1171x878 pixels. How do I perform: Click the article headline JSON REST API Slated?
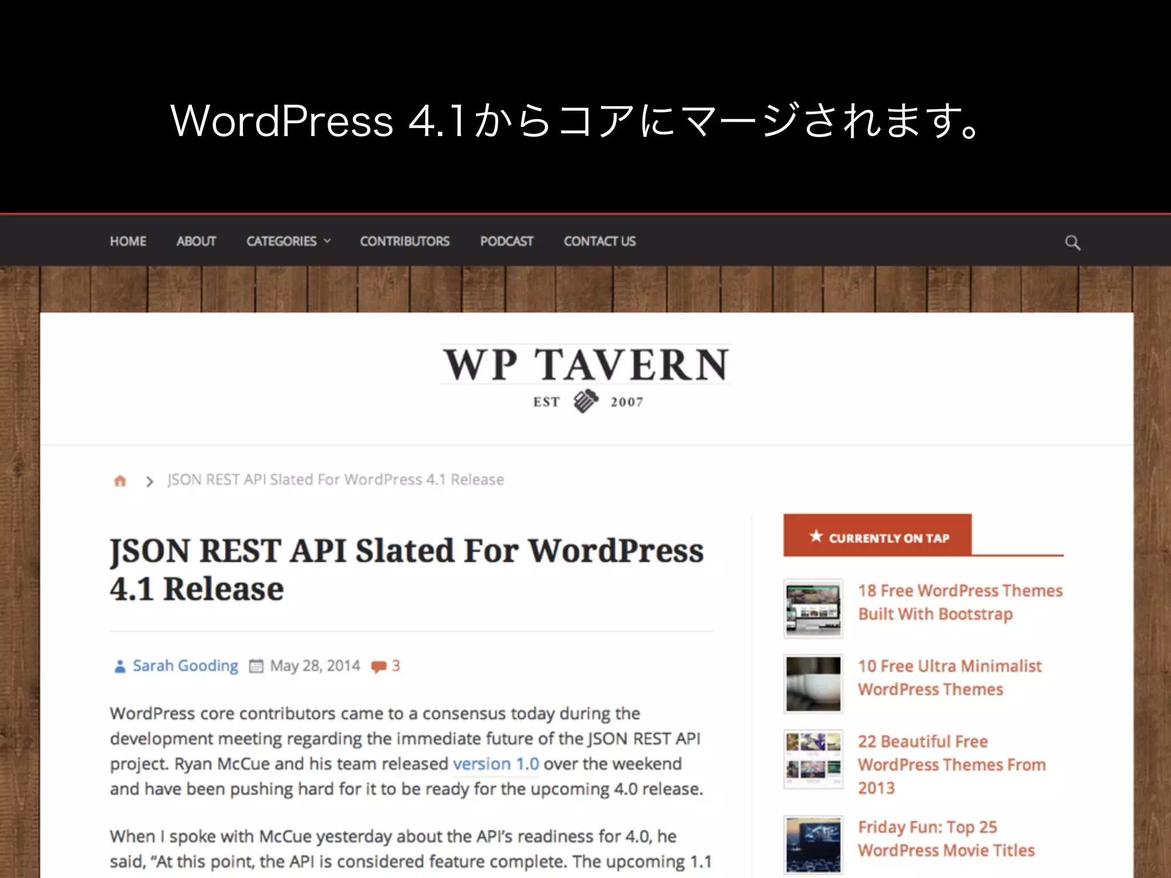[407, 569]
